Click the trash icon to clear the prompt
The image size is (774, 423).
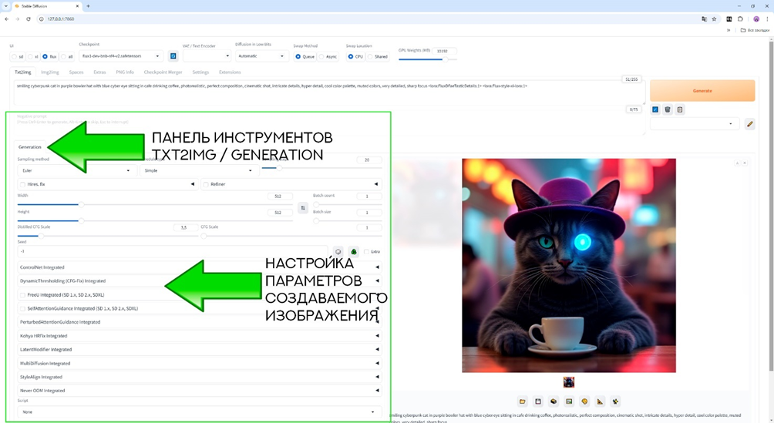[x=668, y=110]
